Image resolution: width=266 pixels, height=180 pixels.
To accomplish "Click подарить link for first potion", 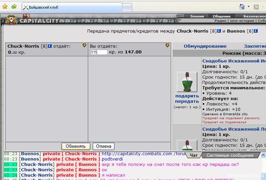I will [187, 96].
